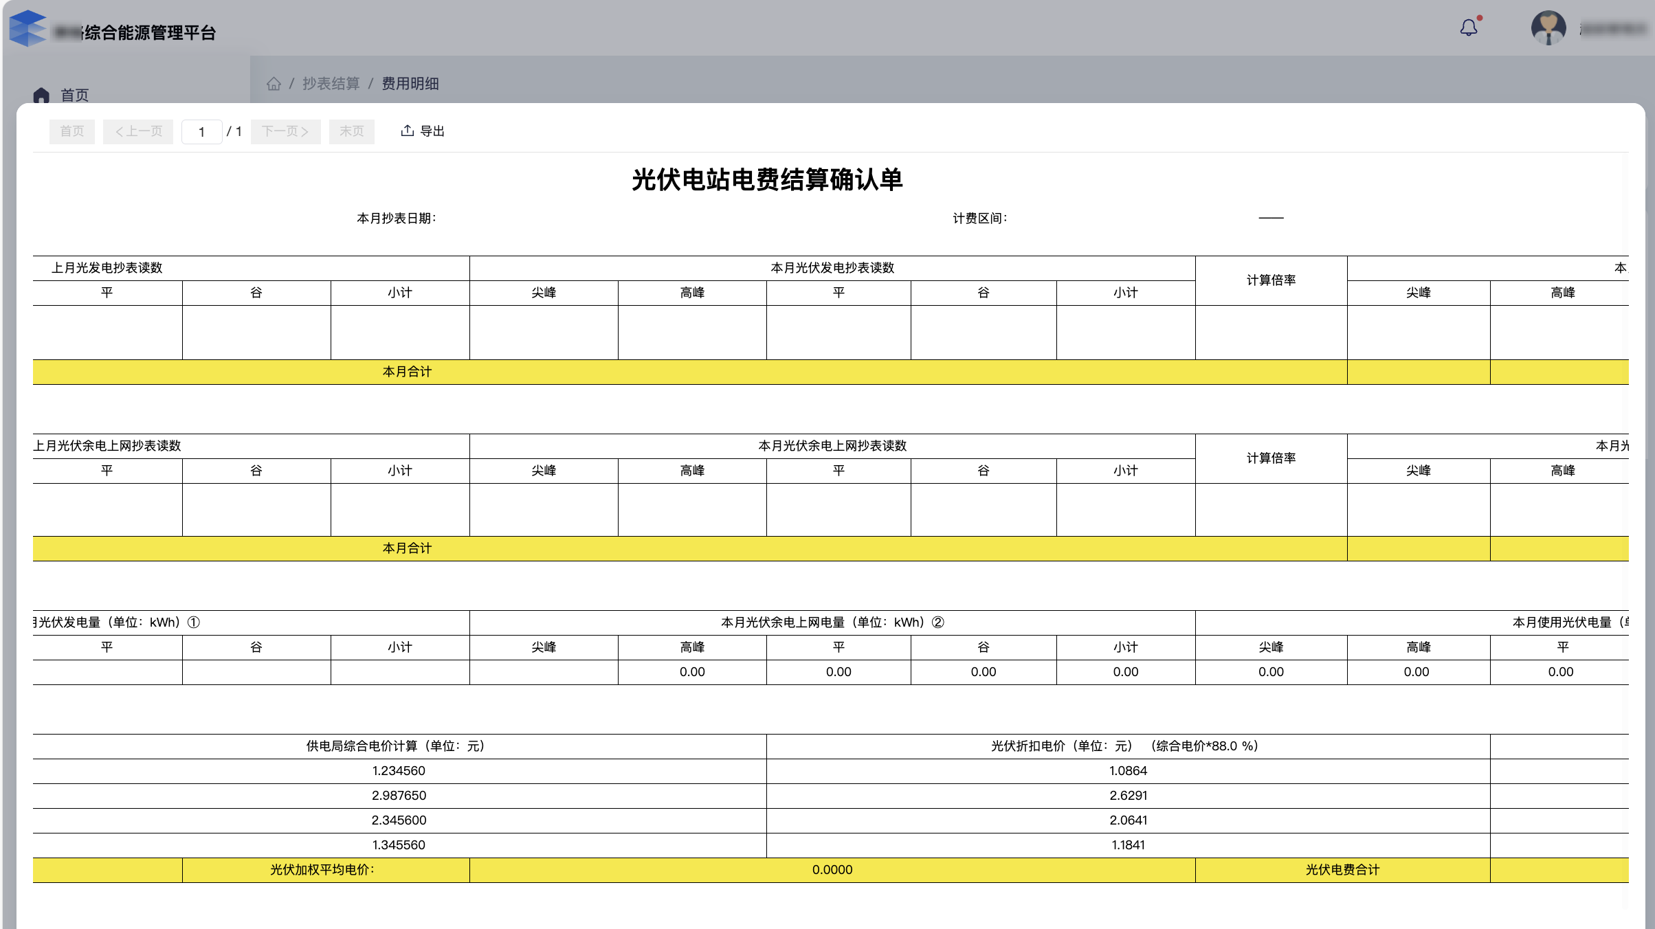The width and height of the screenshot is (1655, 929).
Task: Click the 上月光伏余电上网抄表读数 header
Action: pyautogui.click(x=107, y=446)
